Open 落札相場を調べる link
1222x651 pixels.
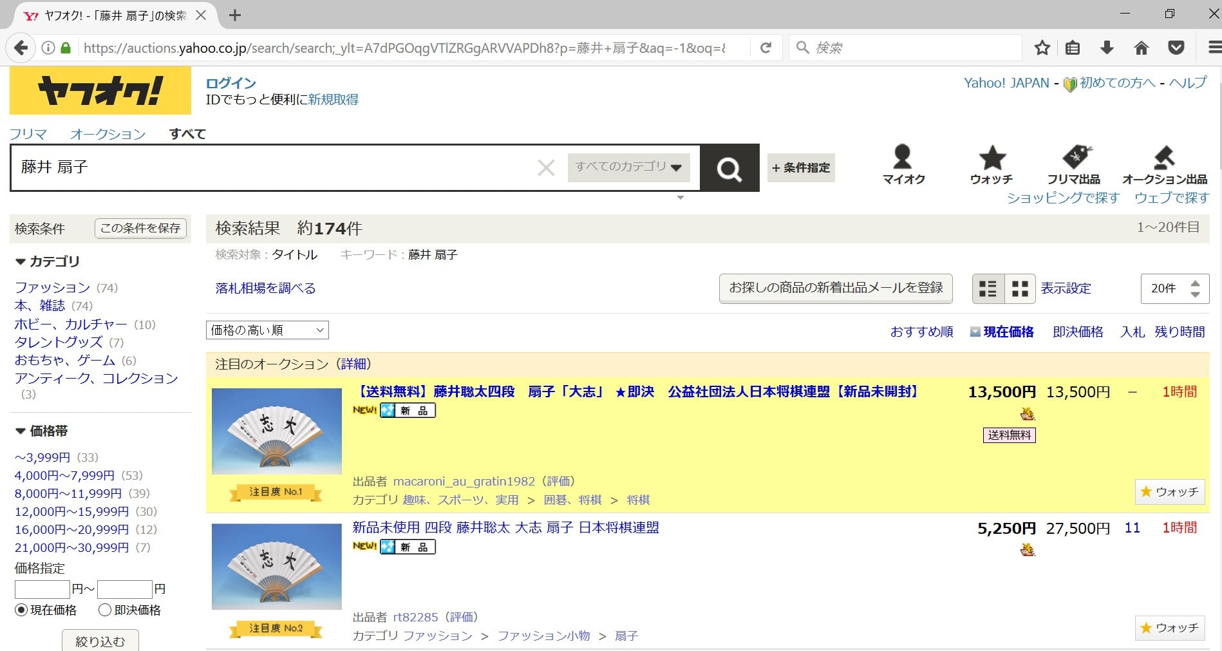(265, 288)
